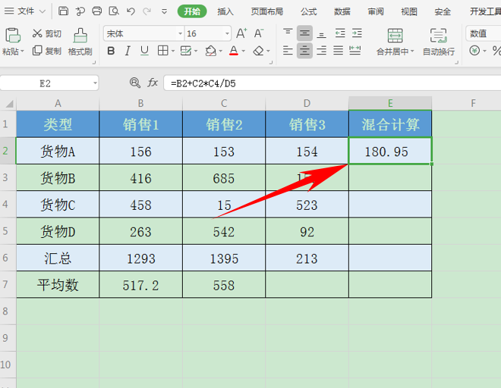Click Merge and Center 合并居中 icon
The width and height of the screenshot is (501, 388).
coord(395,36)
